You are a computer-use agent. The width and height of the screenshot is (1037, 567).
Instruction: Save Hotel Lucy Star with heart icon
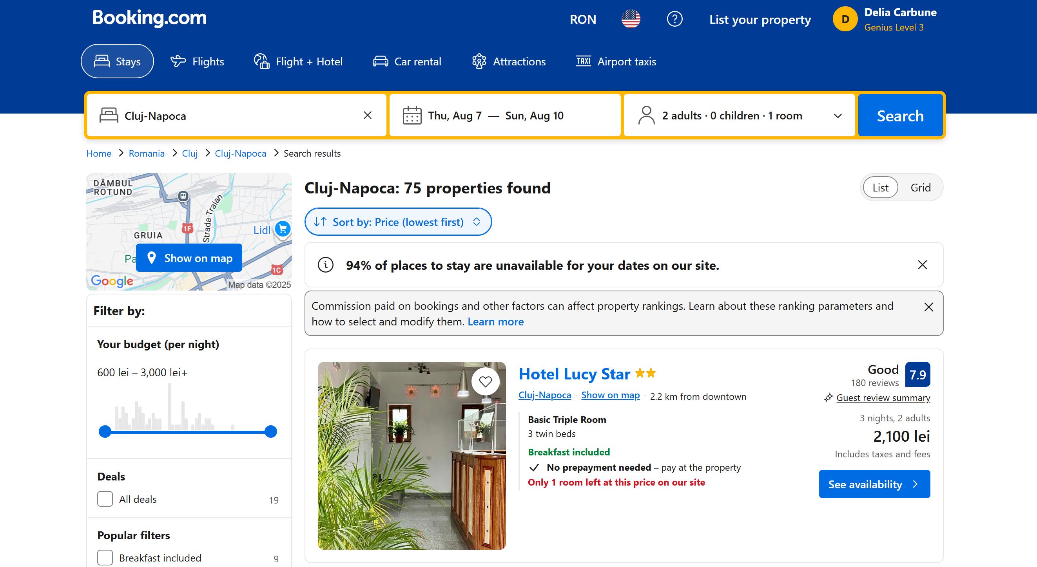point(485,381)
